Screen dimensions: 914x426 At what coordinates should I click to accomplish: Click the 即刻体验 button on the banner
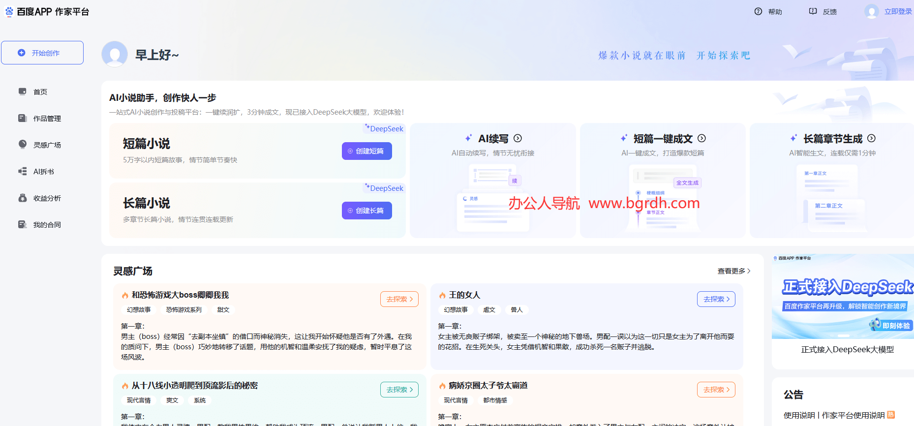coord(891,325)
